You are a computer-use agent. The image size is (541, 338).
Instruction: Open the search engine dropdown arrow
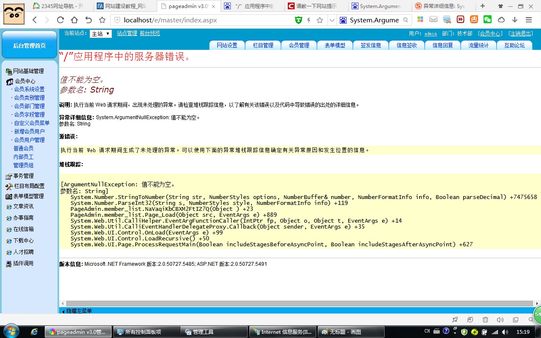[x=332, y=20]
